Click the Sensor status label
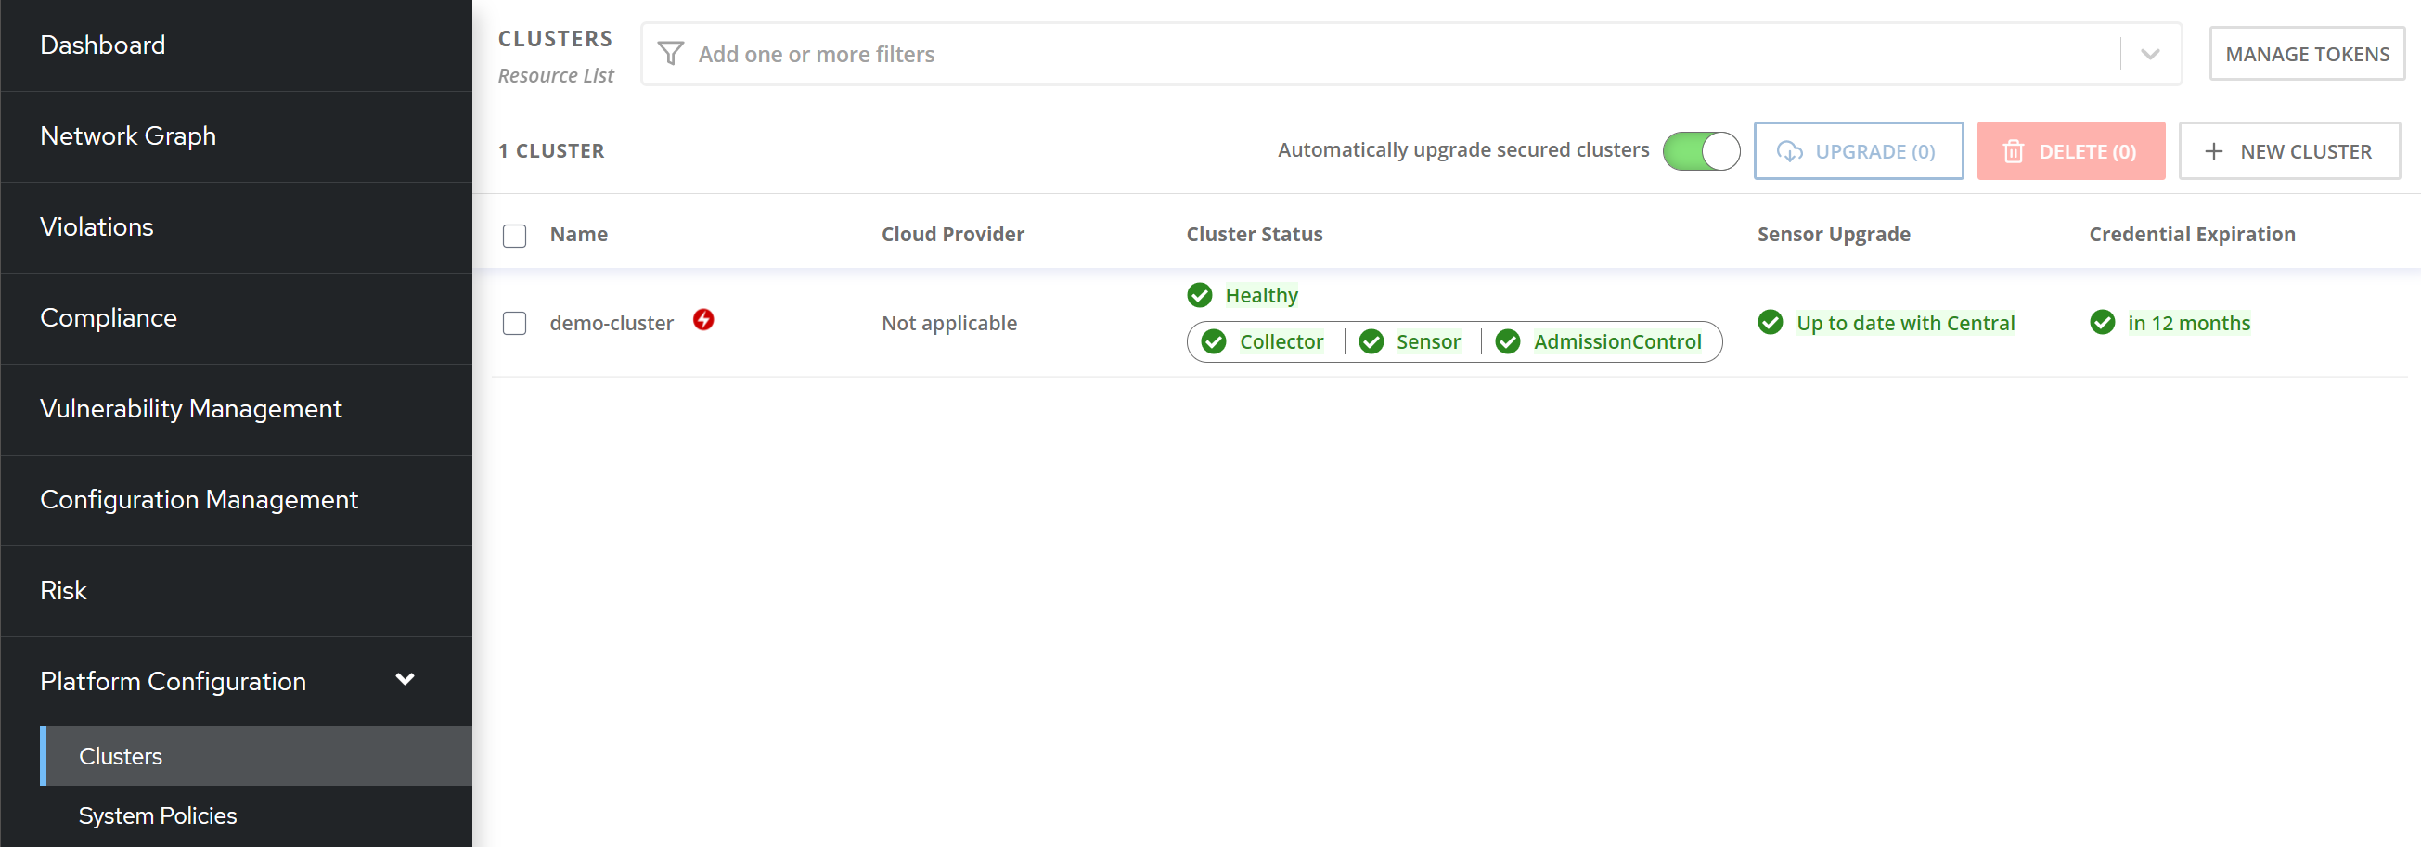The width and height of the screenshot is (2421, 847). coord(1427,341)
